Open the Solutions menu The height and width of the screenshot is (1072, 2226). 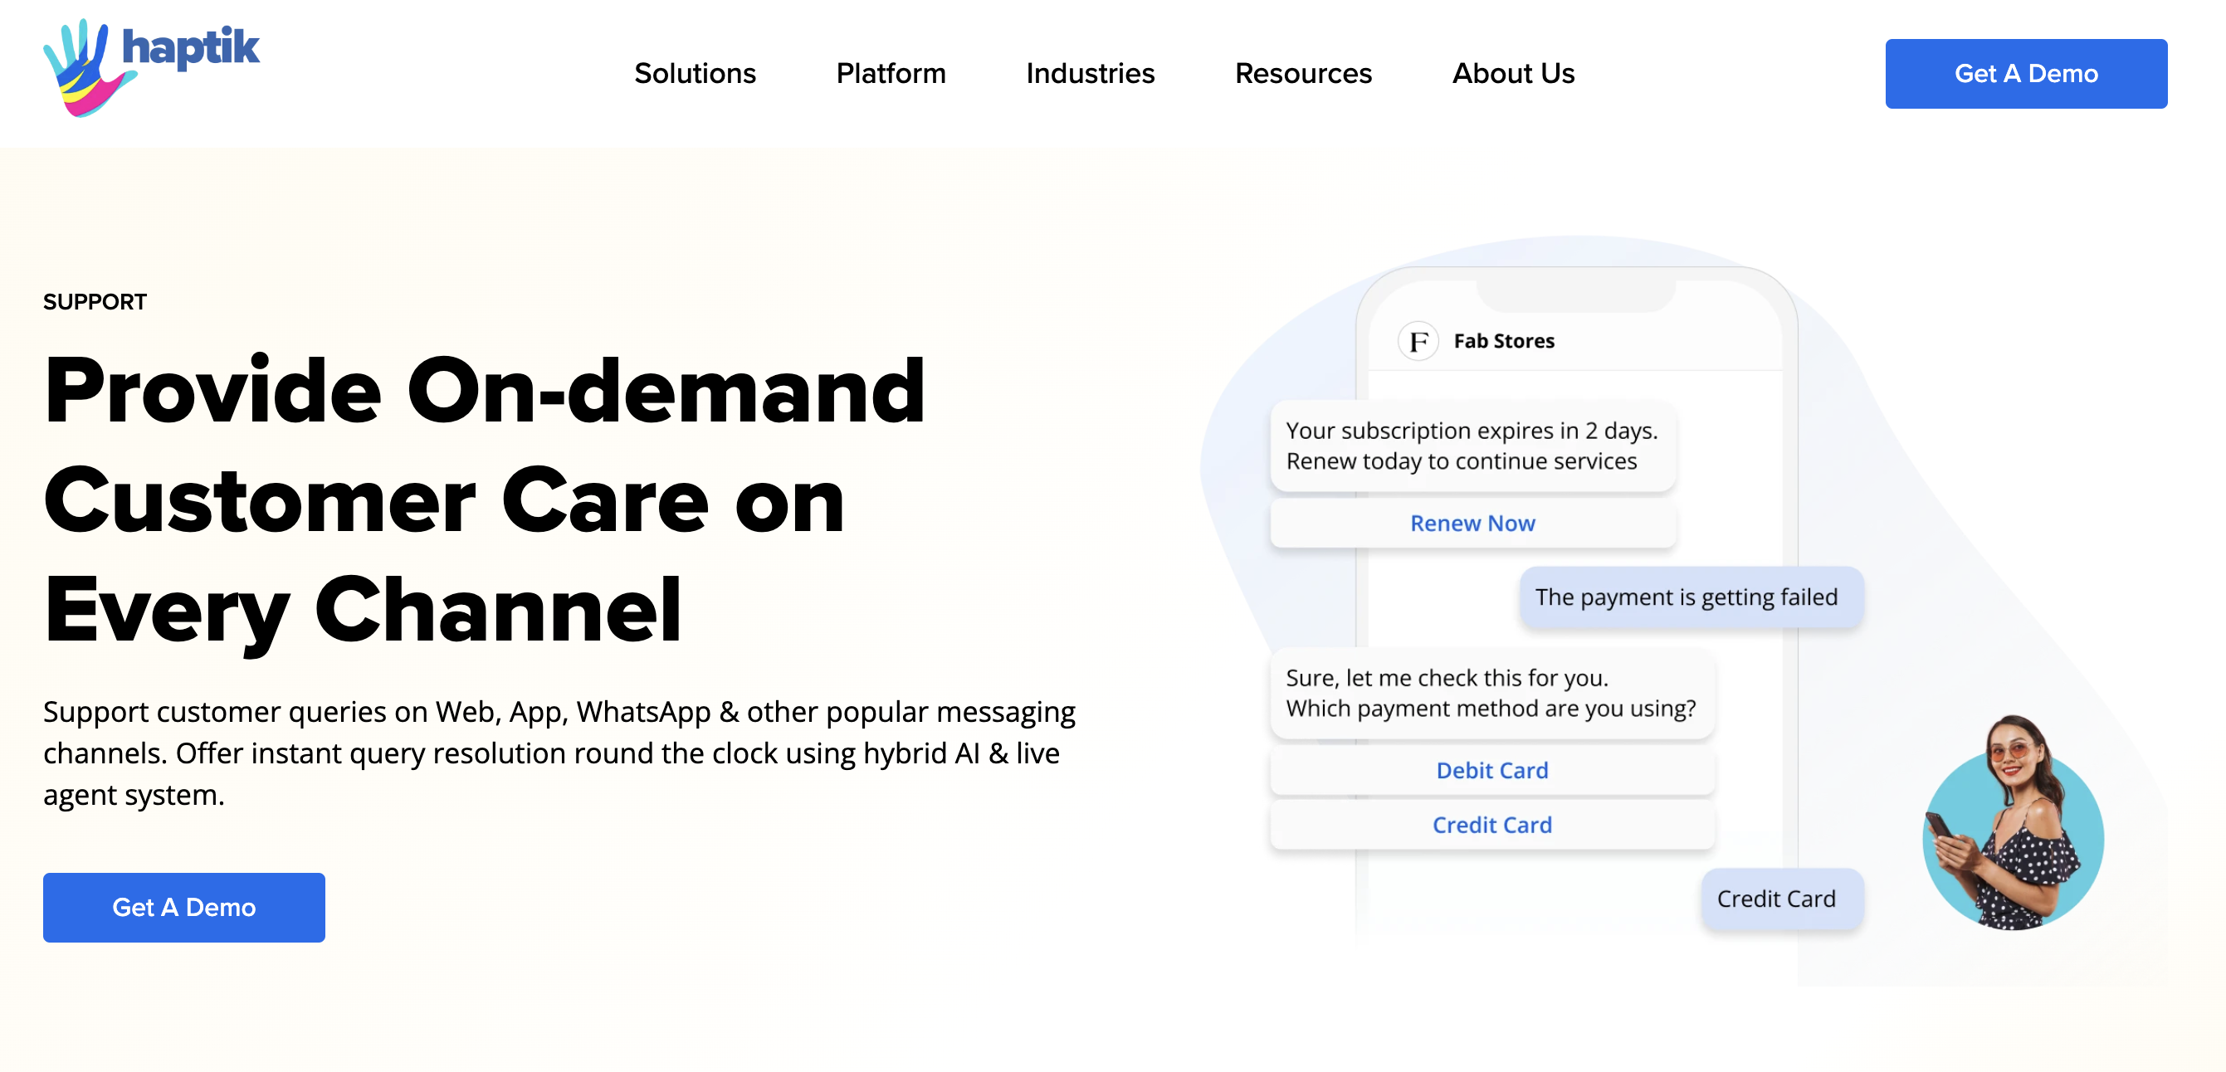click(x=695, y=73)
